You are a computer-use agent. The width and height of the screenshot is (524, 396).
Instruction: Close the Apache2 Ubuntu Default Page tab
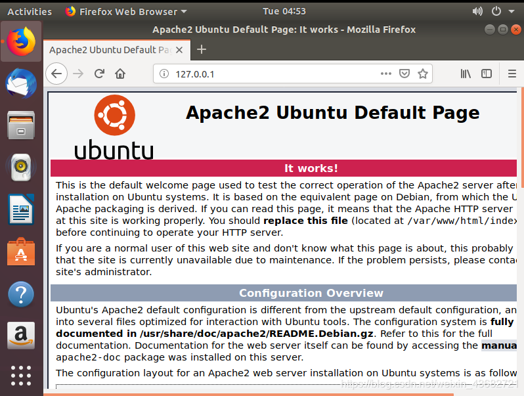[179, 50]
